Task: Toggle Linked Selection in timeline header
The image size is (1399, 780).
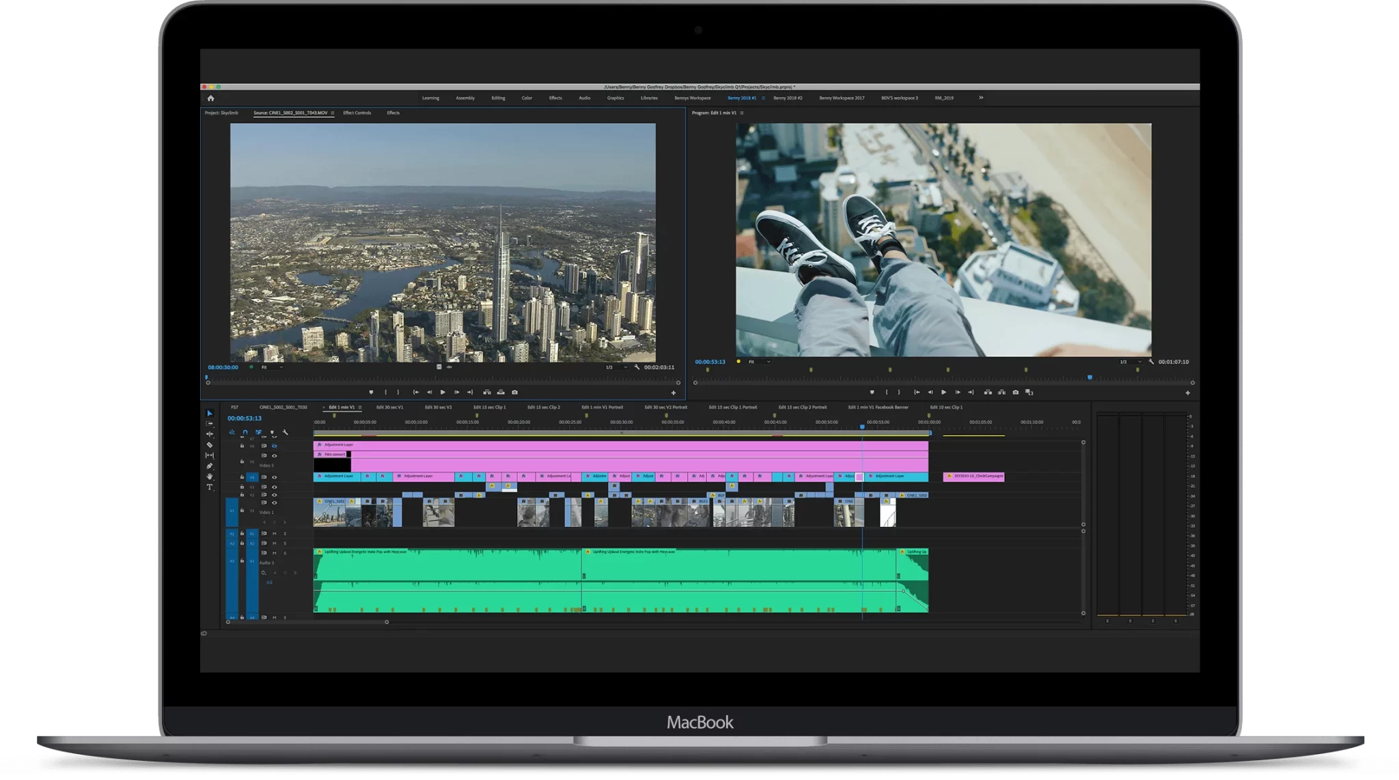Action: click(258, 432)
